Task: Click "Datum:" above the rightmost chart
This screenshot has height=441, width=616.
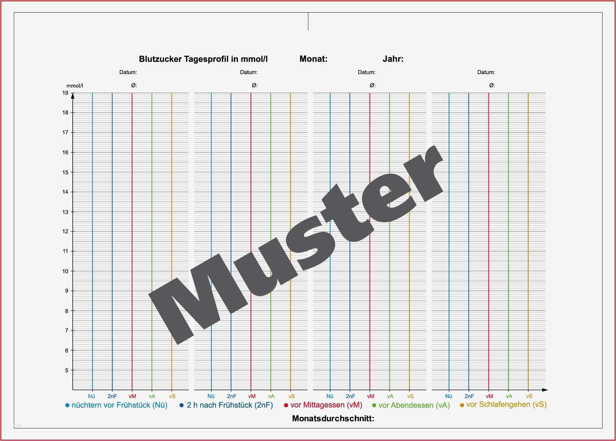Action: (486, 72)
